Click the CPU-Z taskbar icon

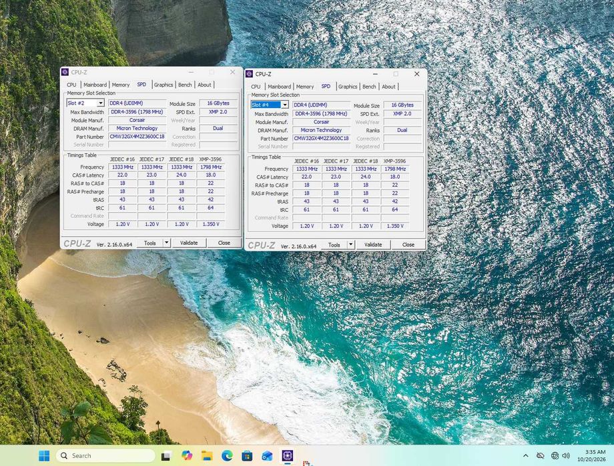[288, 455]
